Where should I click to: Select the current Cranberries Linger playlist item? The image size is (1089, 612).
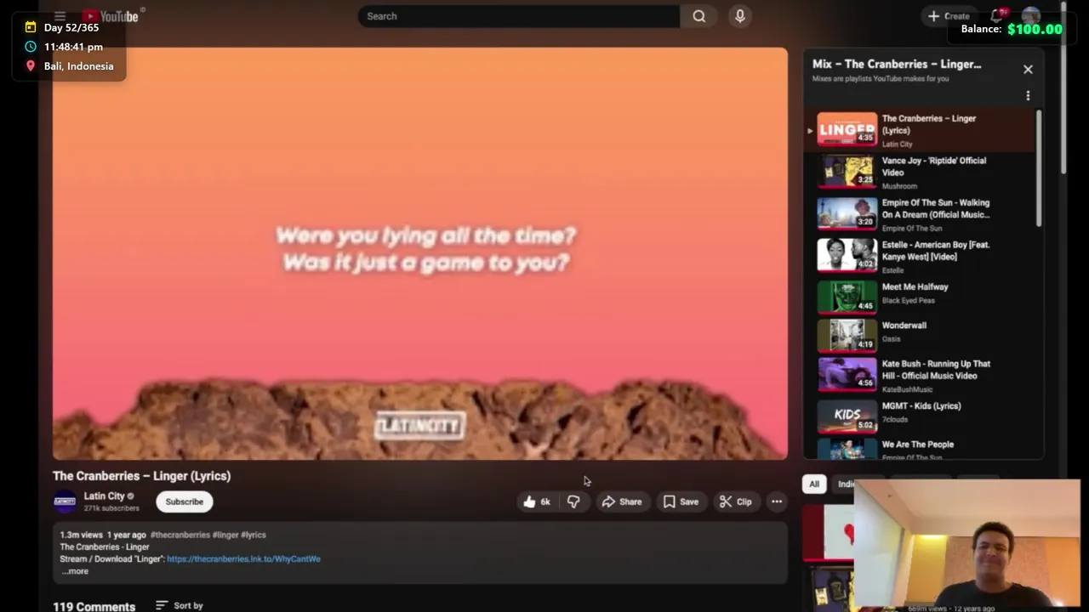point(920,130)
